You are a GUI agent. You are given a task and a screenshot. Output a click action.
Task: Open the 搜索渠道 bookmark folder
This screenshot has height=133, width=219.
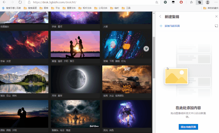coord(30,8)
